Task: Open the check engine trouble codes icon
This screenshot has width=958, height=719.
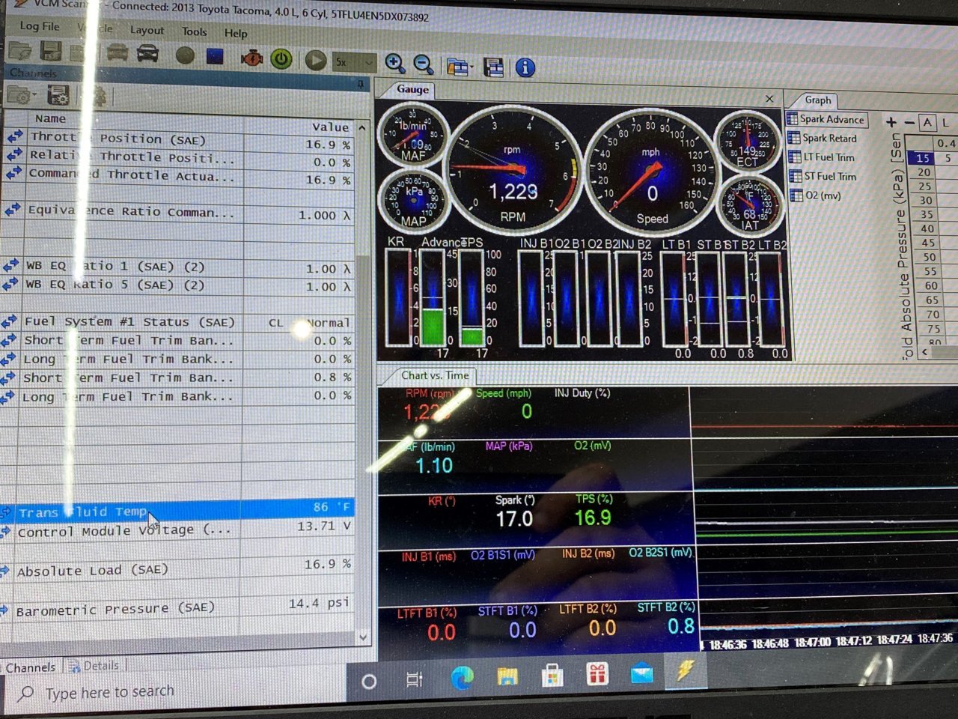Action: (251, 58)
